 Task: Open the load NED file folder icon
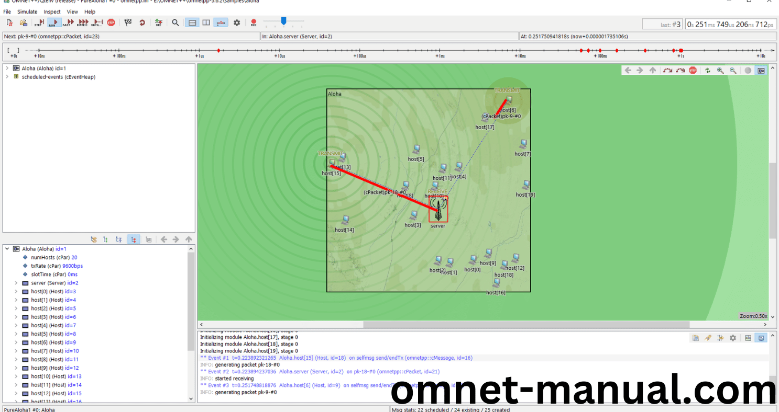coord(24,22)
